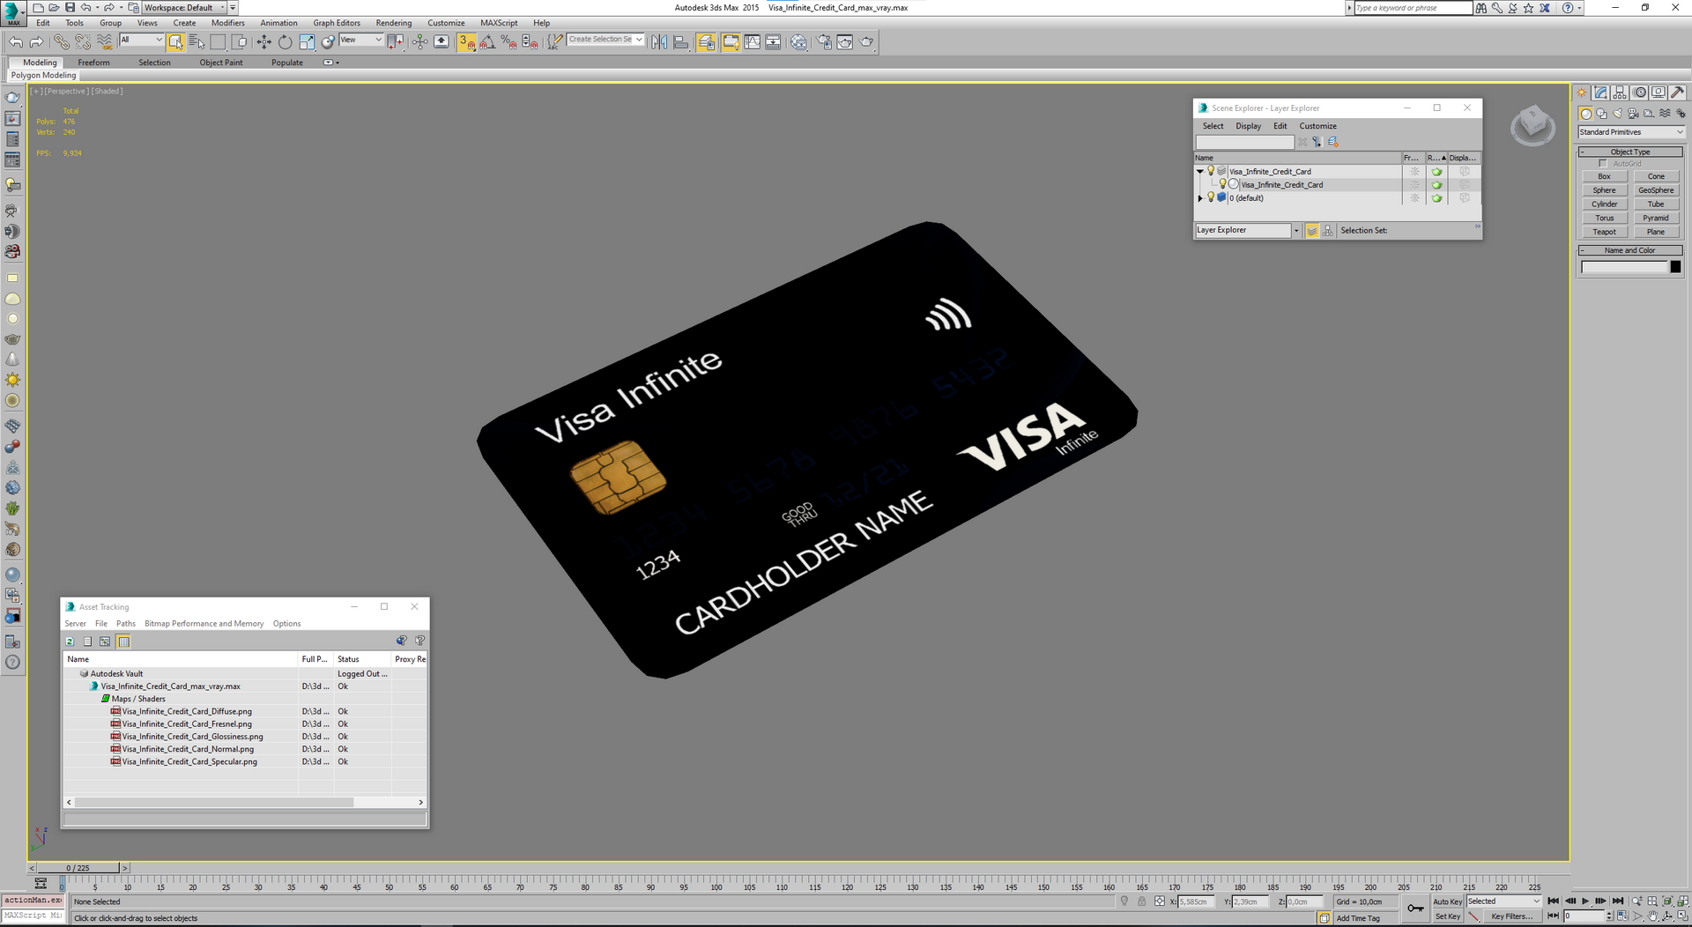Click the Render Production teapot icon
Image resolution: width=1692 pixels, height=927 pixels.
click(x=866, y=41)
